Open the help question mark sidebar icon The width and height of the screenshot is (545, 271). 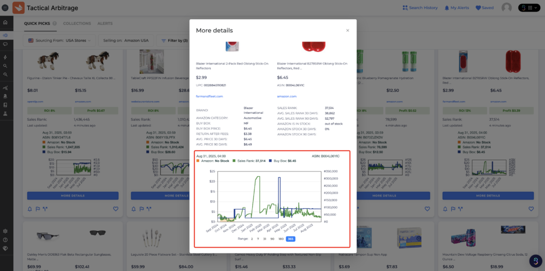tap(5, 240)
